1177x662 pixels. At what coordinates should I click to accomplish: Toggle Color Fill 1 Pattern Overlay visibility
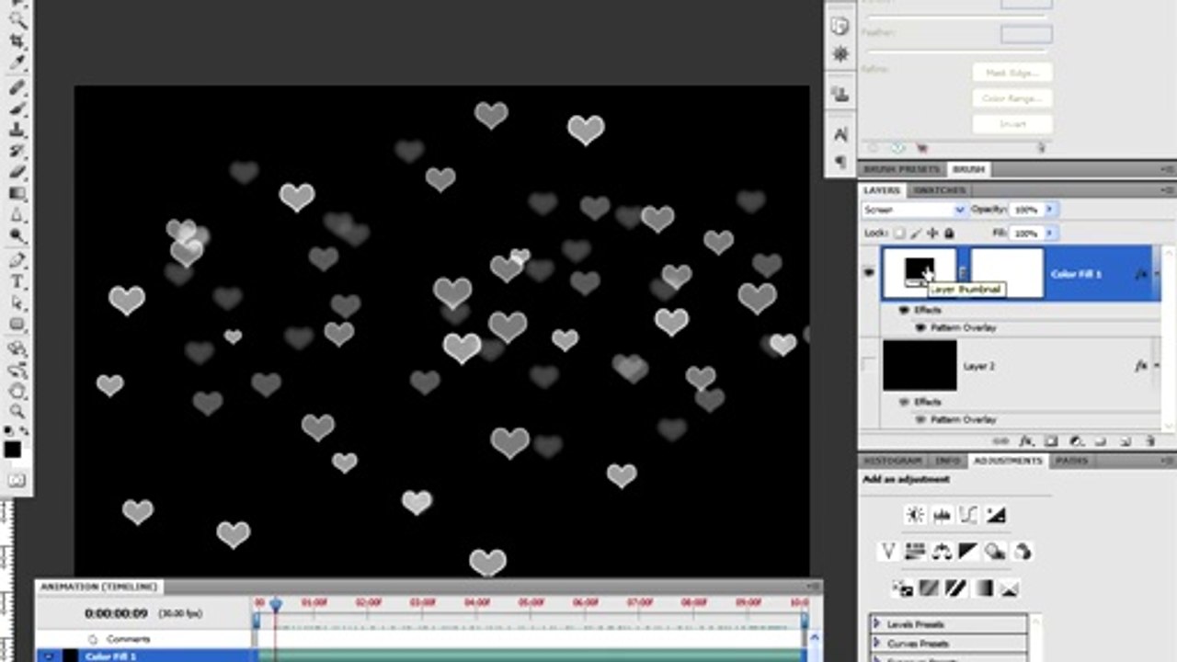[x=920, y=327]
